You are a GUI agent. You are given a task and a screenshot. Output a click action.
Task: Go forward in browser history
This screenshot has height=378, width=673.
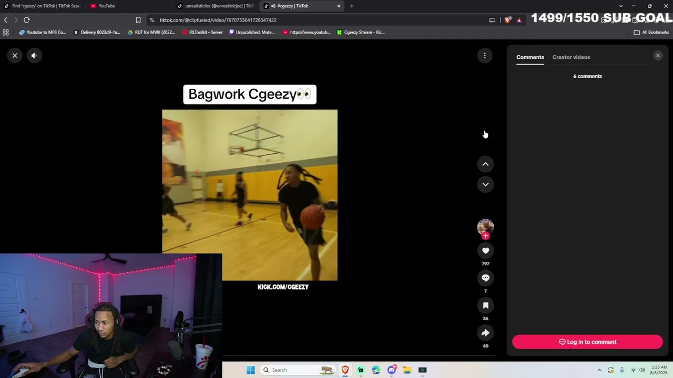tap(16, 20)
